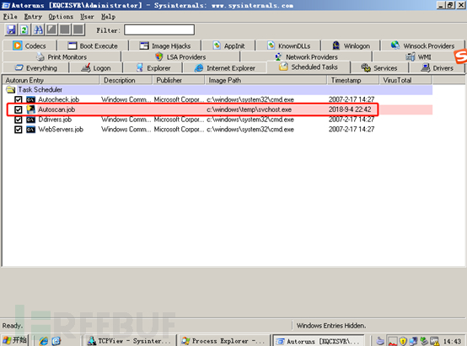Sort by the Publisher column header
The width and height of the screenshot is (467, 346).
[179, 80]
